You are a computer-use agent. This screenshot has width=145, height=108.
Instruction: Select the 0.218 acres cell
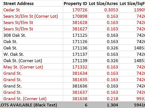(103, 98)
